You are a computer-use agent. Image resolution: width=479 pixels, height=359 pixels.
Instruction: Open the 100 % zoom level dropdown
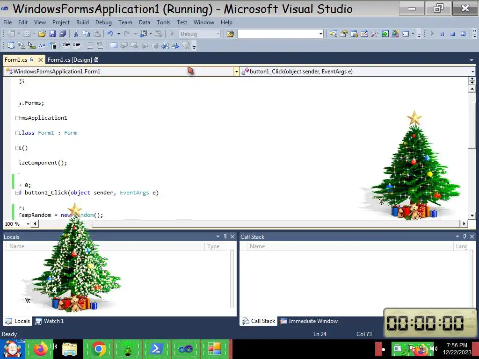[x=28, y=224]
